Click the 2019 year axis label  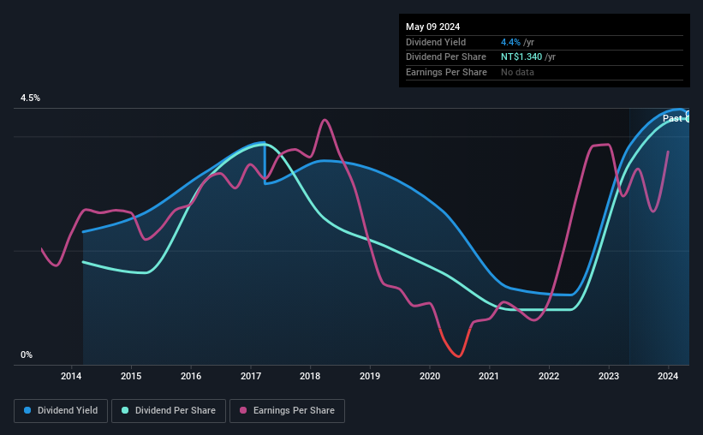370,376
